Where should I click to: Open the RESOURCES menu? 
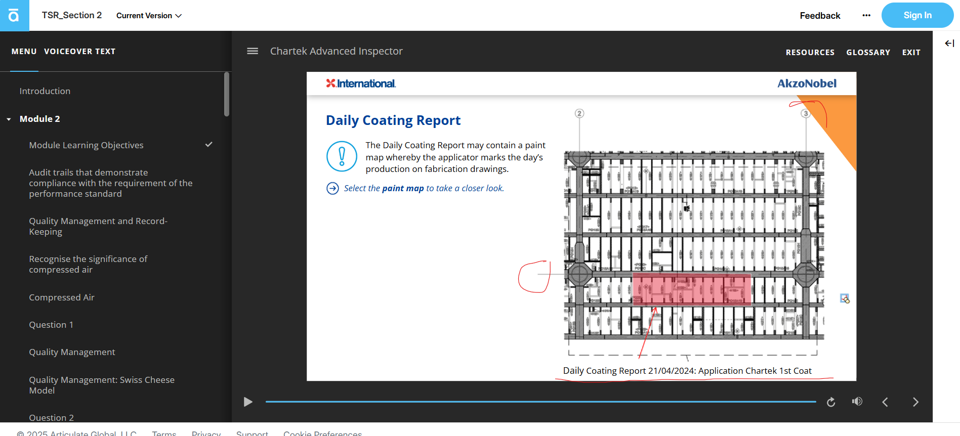point(810,52)
